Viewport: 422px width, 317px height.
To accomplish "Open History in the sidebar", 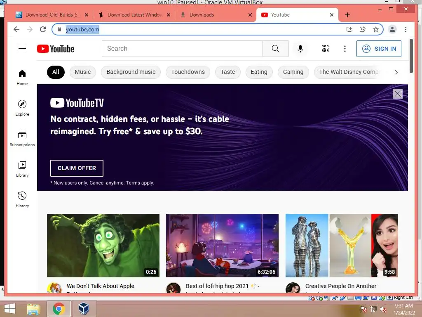I will (x=22, y=199).
